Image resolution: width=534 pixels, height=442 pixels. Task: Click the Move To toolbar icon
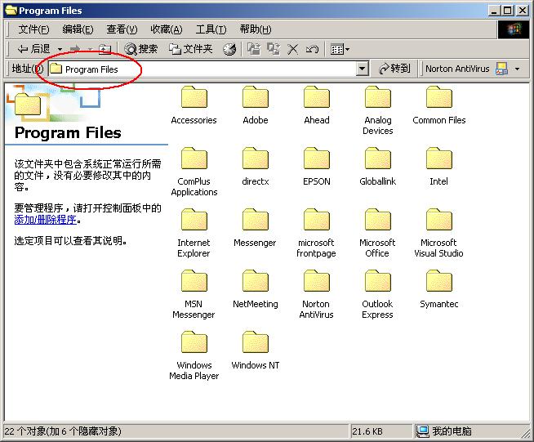point(253,49)
